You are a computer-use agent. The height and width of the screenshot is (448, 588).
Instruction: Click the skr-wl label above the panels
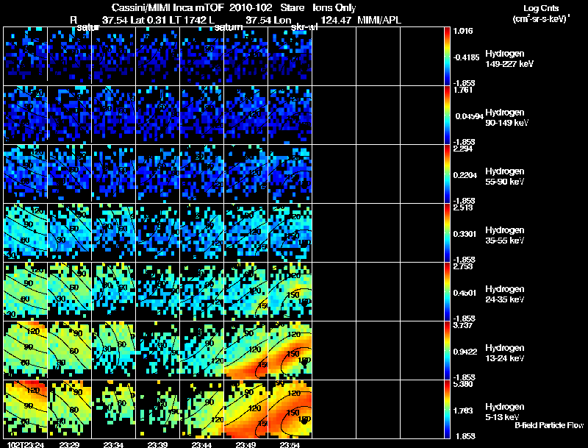[304, 27]
